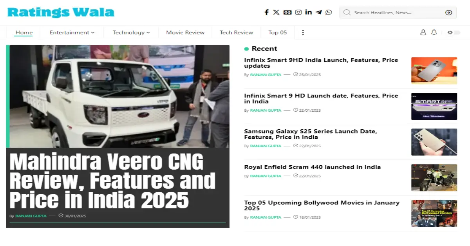Toggle dark mode switch
The height and width of the screenshot is (246, 470).
click(x=454, y=33)
